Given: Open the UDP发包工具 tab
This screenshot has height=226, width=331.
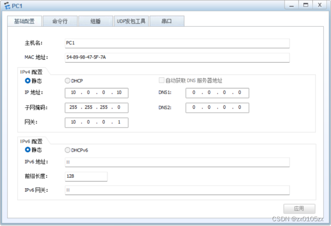Looking at the screenshot, I should 131,21.
